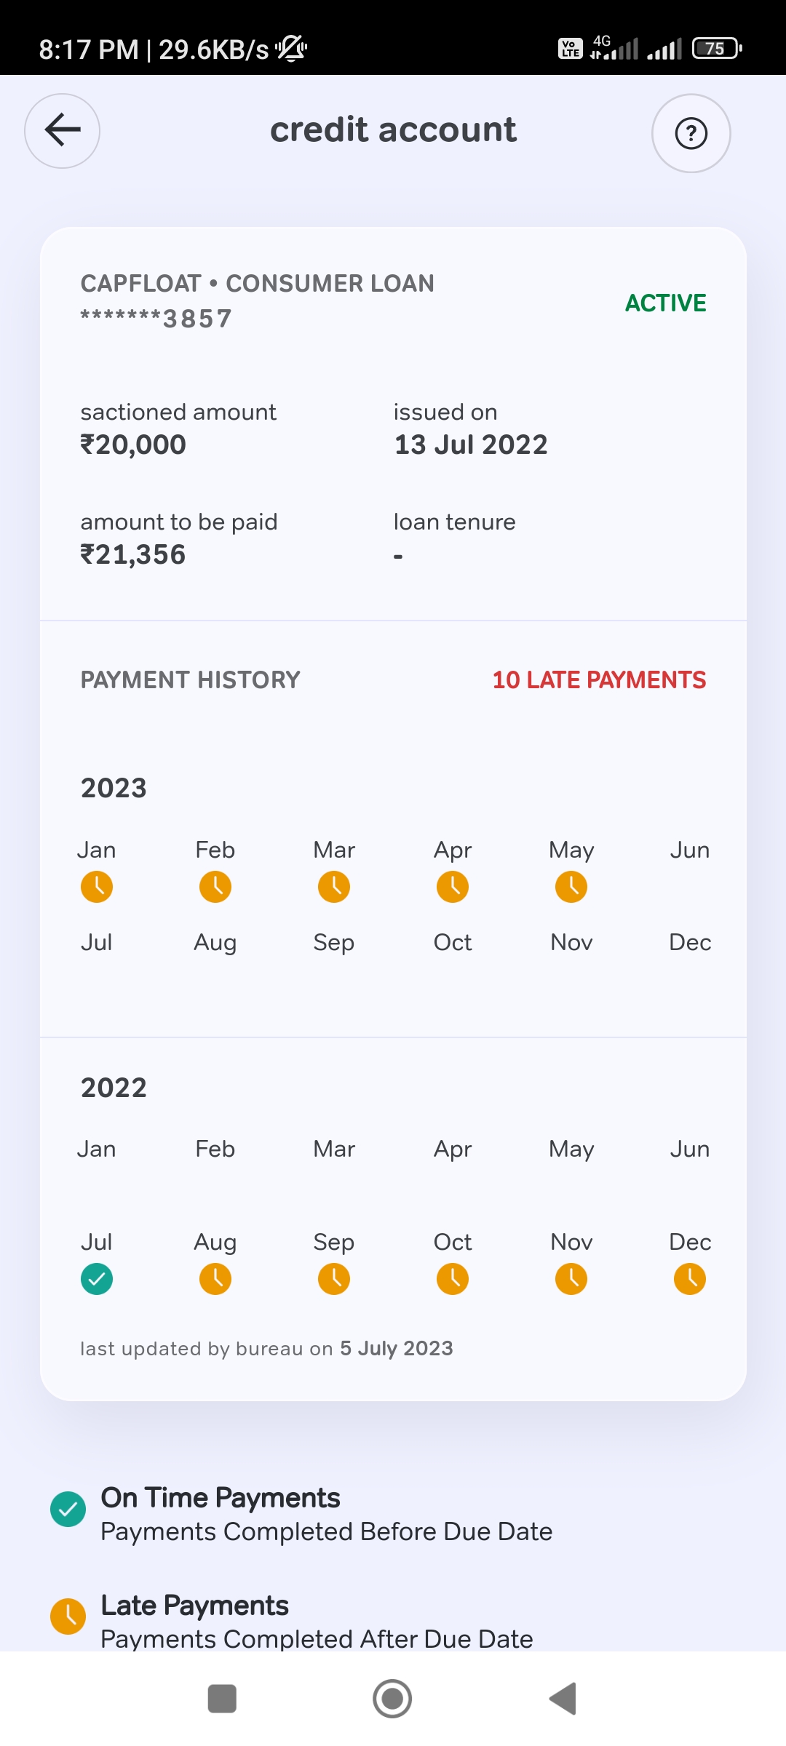Tap December 2022 late payment icon

(x=690, y=1279)
